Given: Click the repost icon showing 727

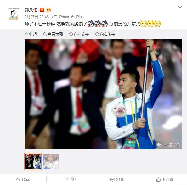Looking at the screenshot, I should click(x=70, y=179).
